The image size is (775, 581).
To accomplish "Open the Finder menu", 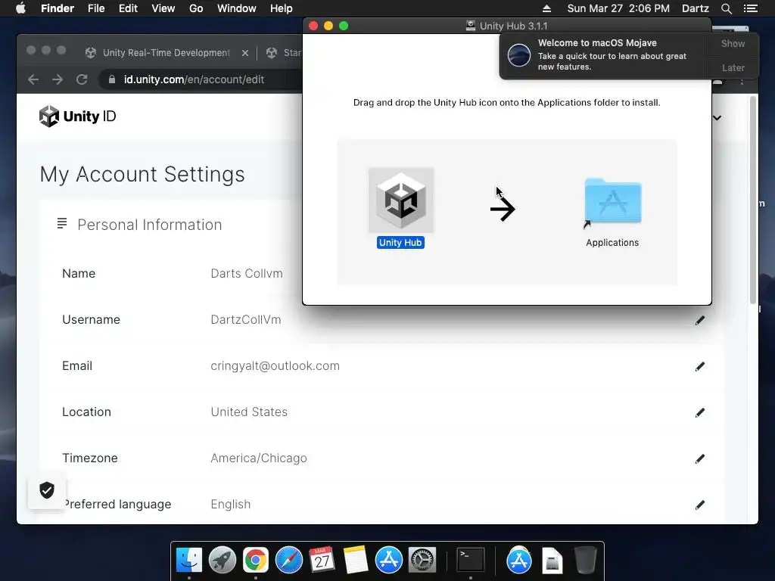I will [x=58, y=8].
